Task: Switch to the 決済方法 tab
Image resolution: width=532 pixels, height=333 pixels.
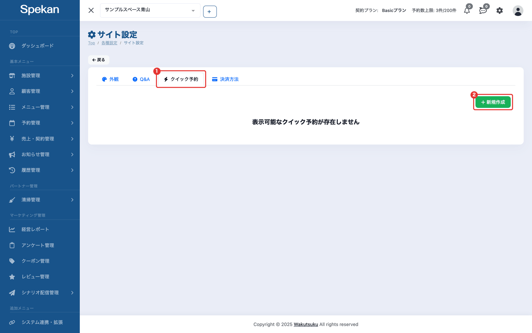Action: click(x=225, y=79)
